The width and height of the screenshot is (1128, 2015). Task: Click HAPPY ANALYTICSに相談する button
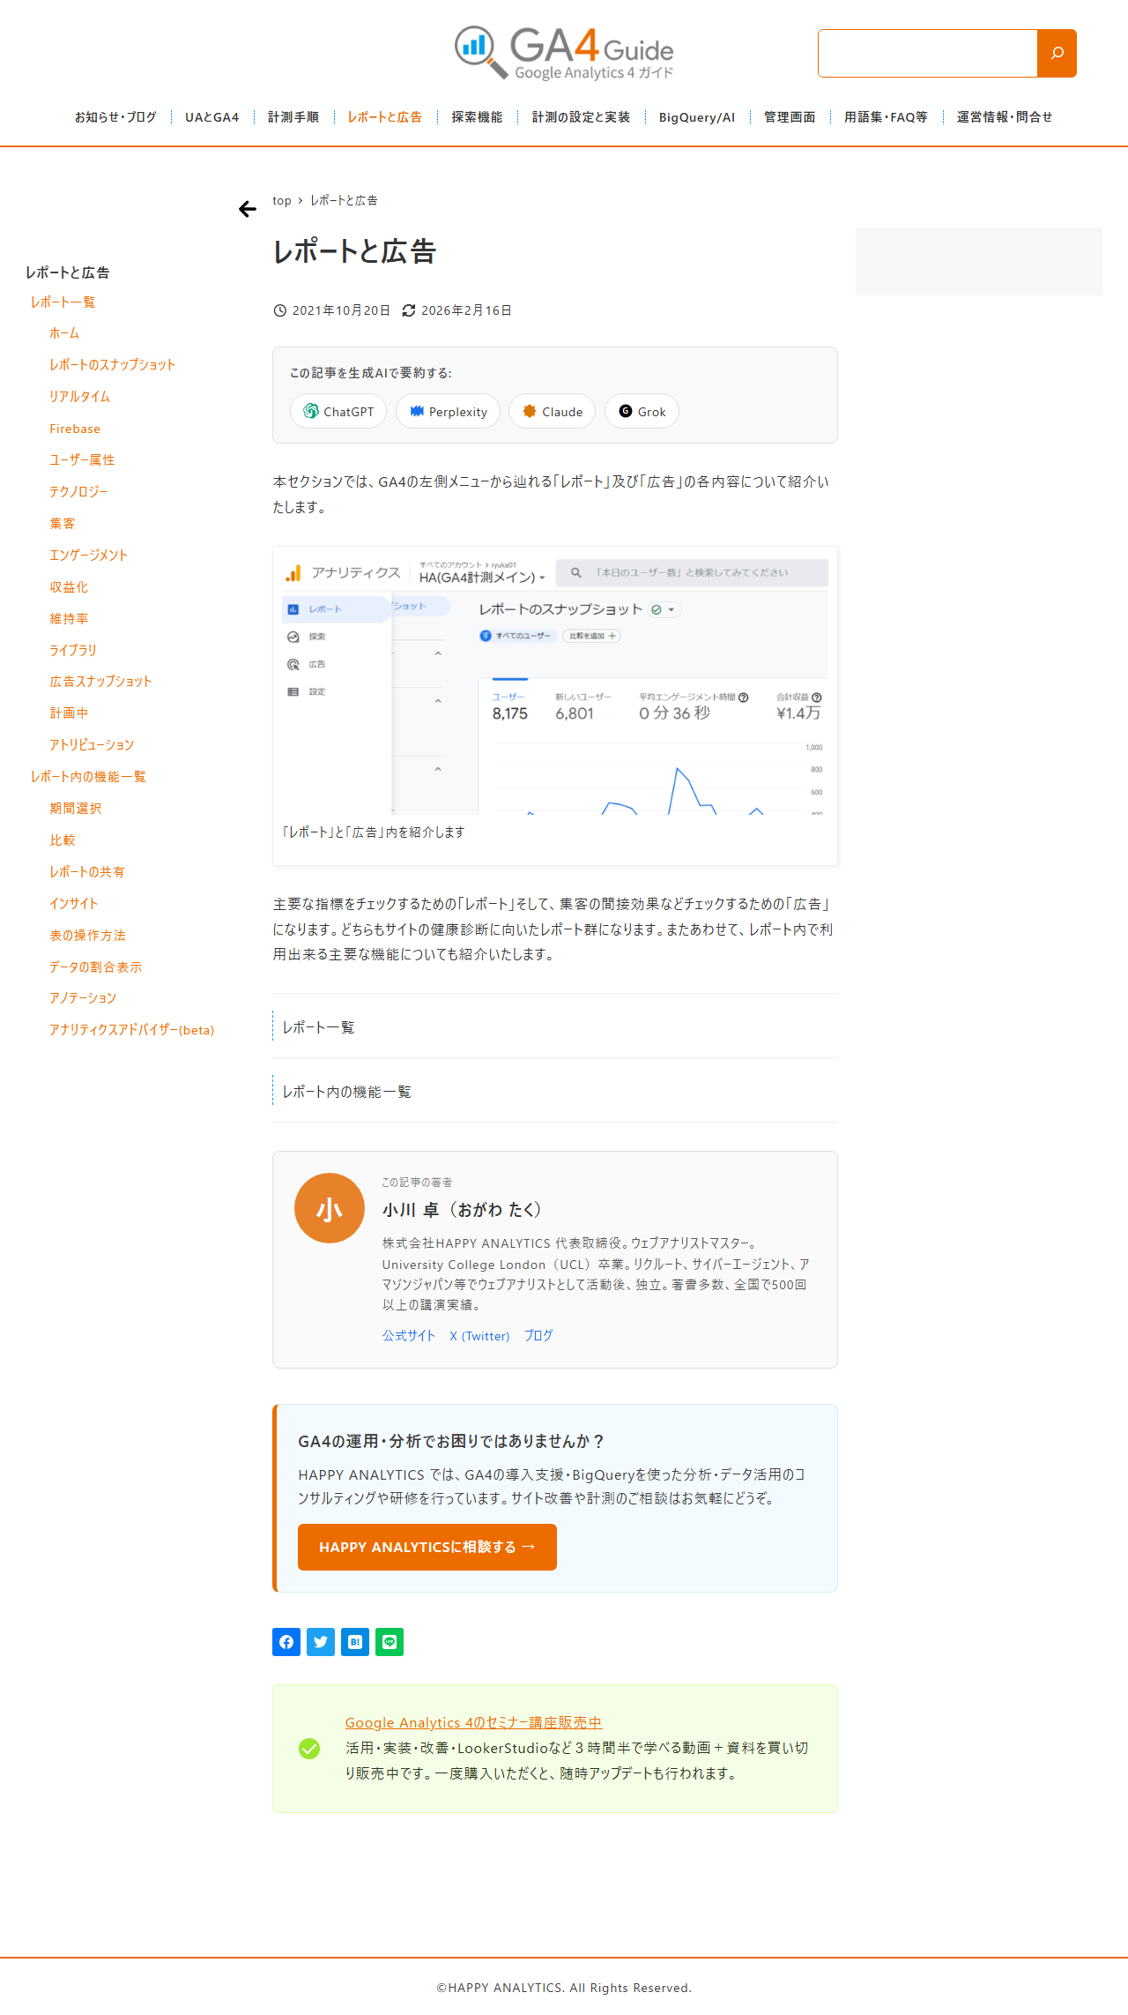click(x=427, y=1547)
